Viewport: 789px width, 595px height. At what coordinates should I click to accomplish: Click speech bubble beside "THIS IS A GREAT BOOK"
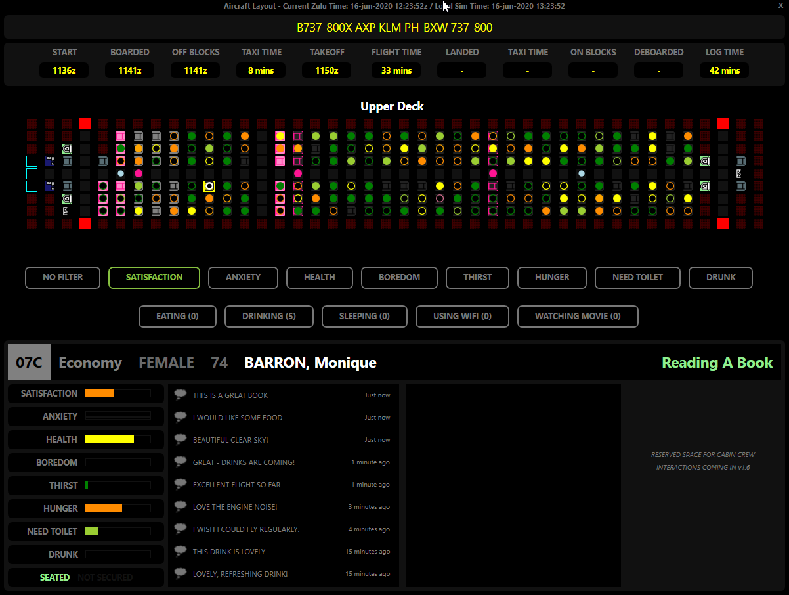(181, 395)
